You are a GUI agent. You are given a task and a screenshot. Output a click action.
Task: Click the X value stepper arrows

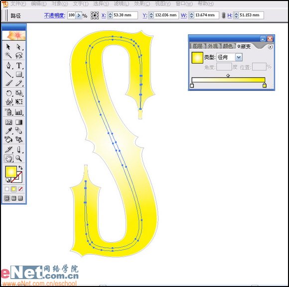point(110,15)
